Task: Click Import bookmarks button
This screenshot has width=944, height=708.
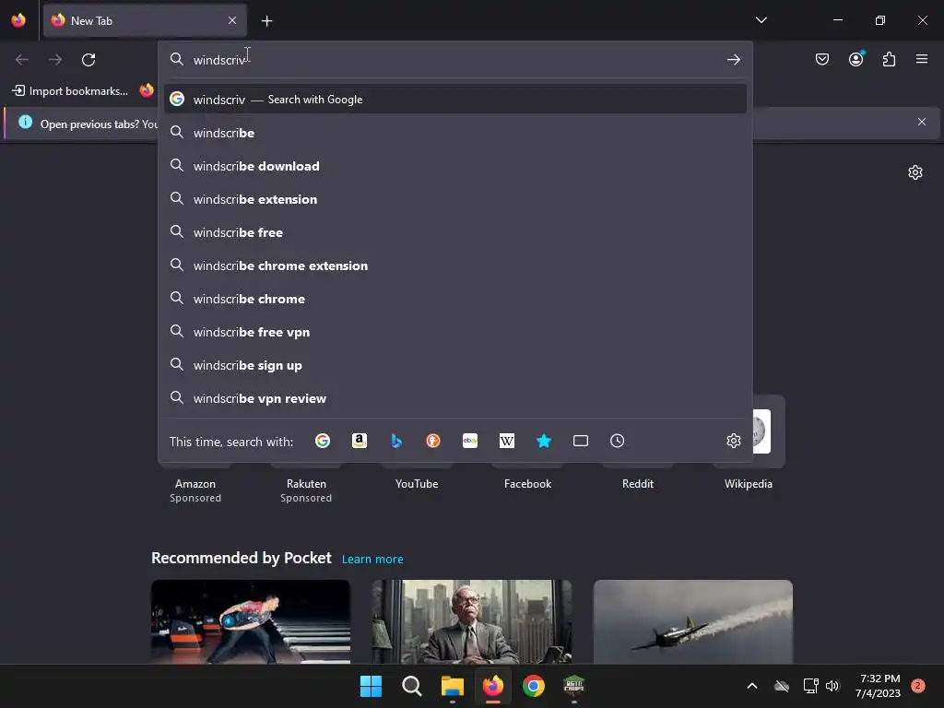Action: [x=70, y=91]
